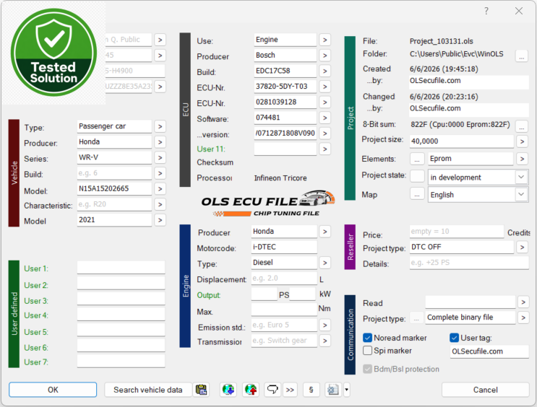Click arrow next to ECU-Nr 0281039128

(x=325, y=102)
